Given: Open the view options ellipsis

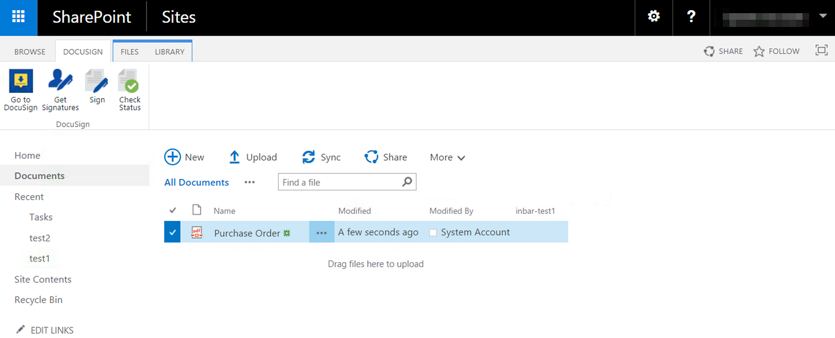Looking at the screenshot, I should pos(250,182).
